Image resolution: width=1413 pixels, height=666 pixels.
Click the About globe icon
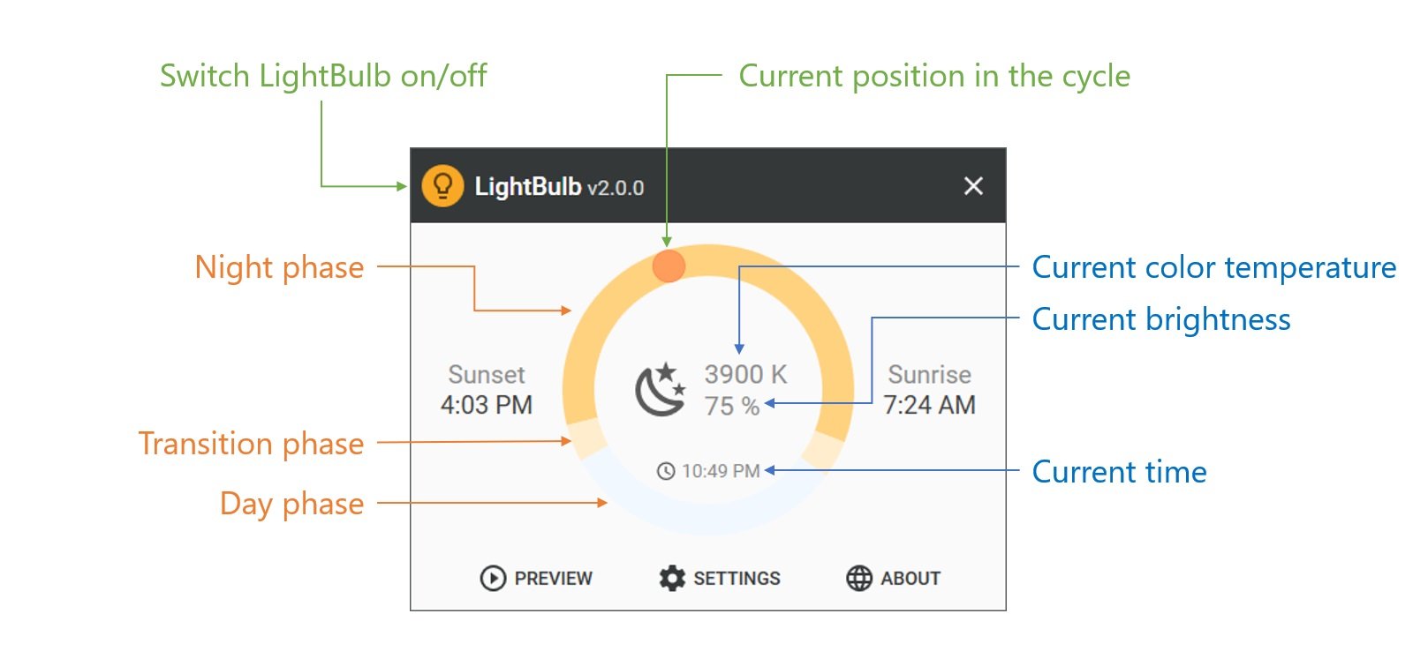858,578
